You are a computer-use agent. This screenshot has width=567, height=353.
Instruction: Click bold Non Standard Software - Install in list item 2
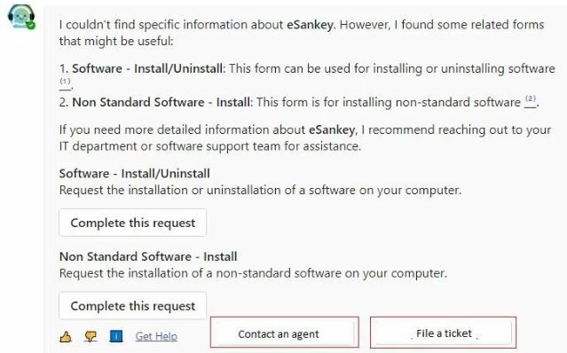coord(161,102)
